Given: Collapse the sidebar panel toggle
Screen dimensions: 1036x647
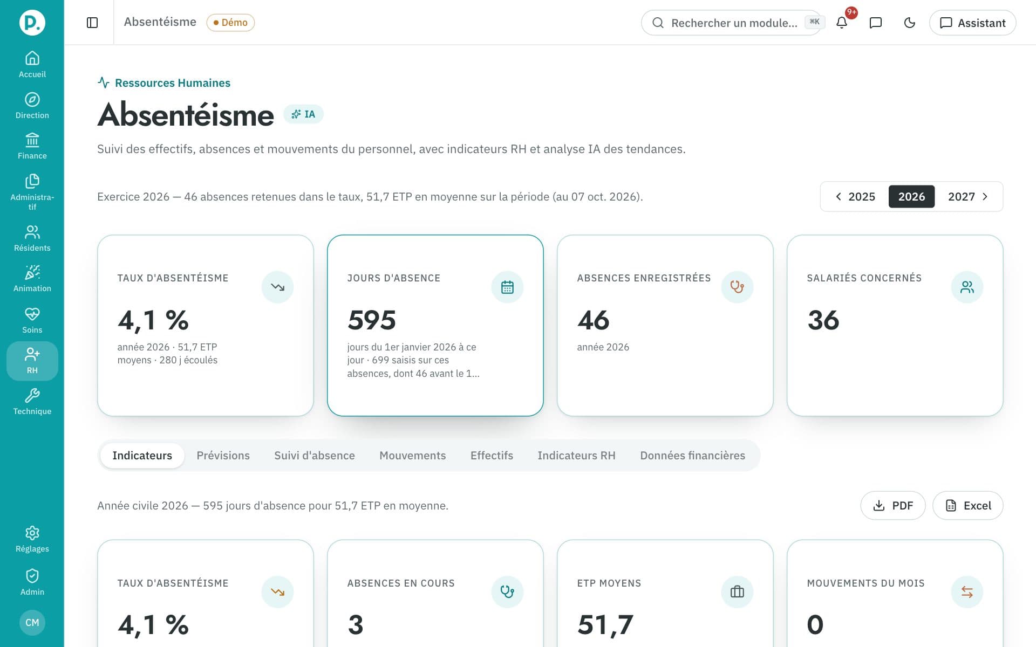Looking at the screenshot, I should (x=92, y=23).
